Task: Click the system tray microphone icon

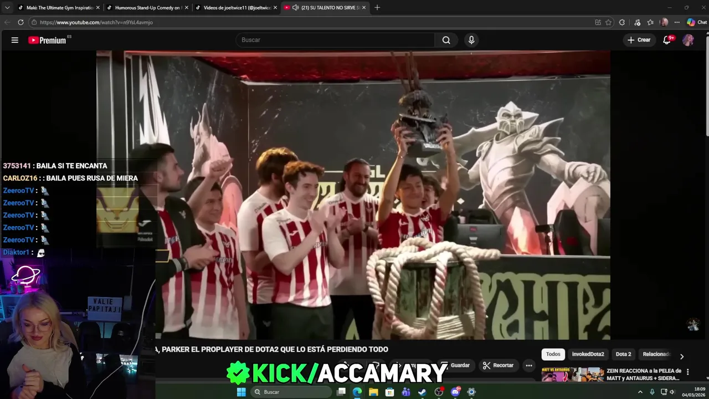Action: click(x=652, y=392)
